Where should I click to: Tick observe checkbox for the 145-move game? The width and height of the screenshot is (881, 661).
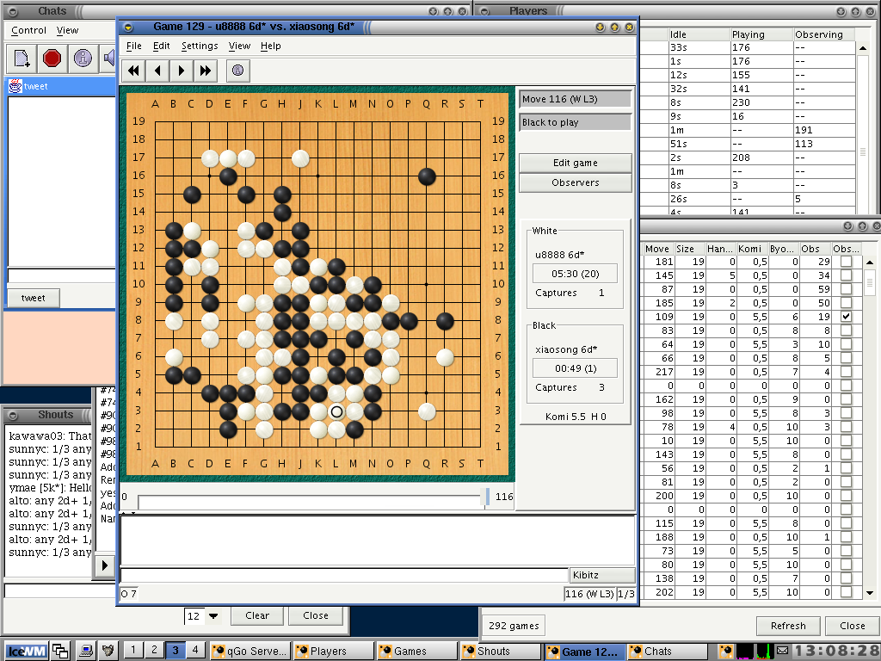click(847, 275)
